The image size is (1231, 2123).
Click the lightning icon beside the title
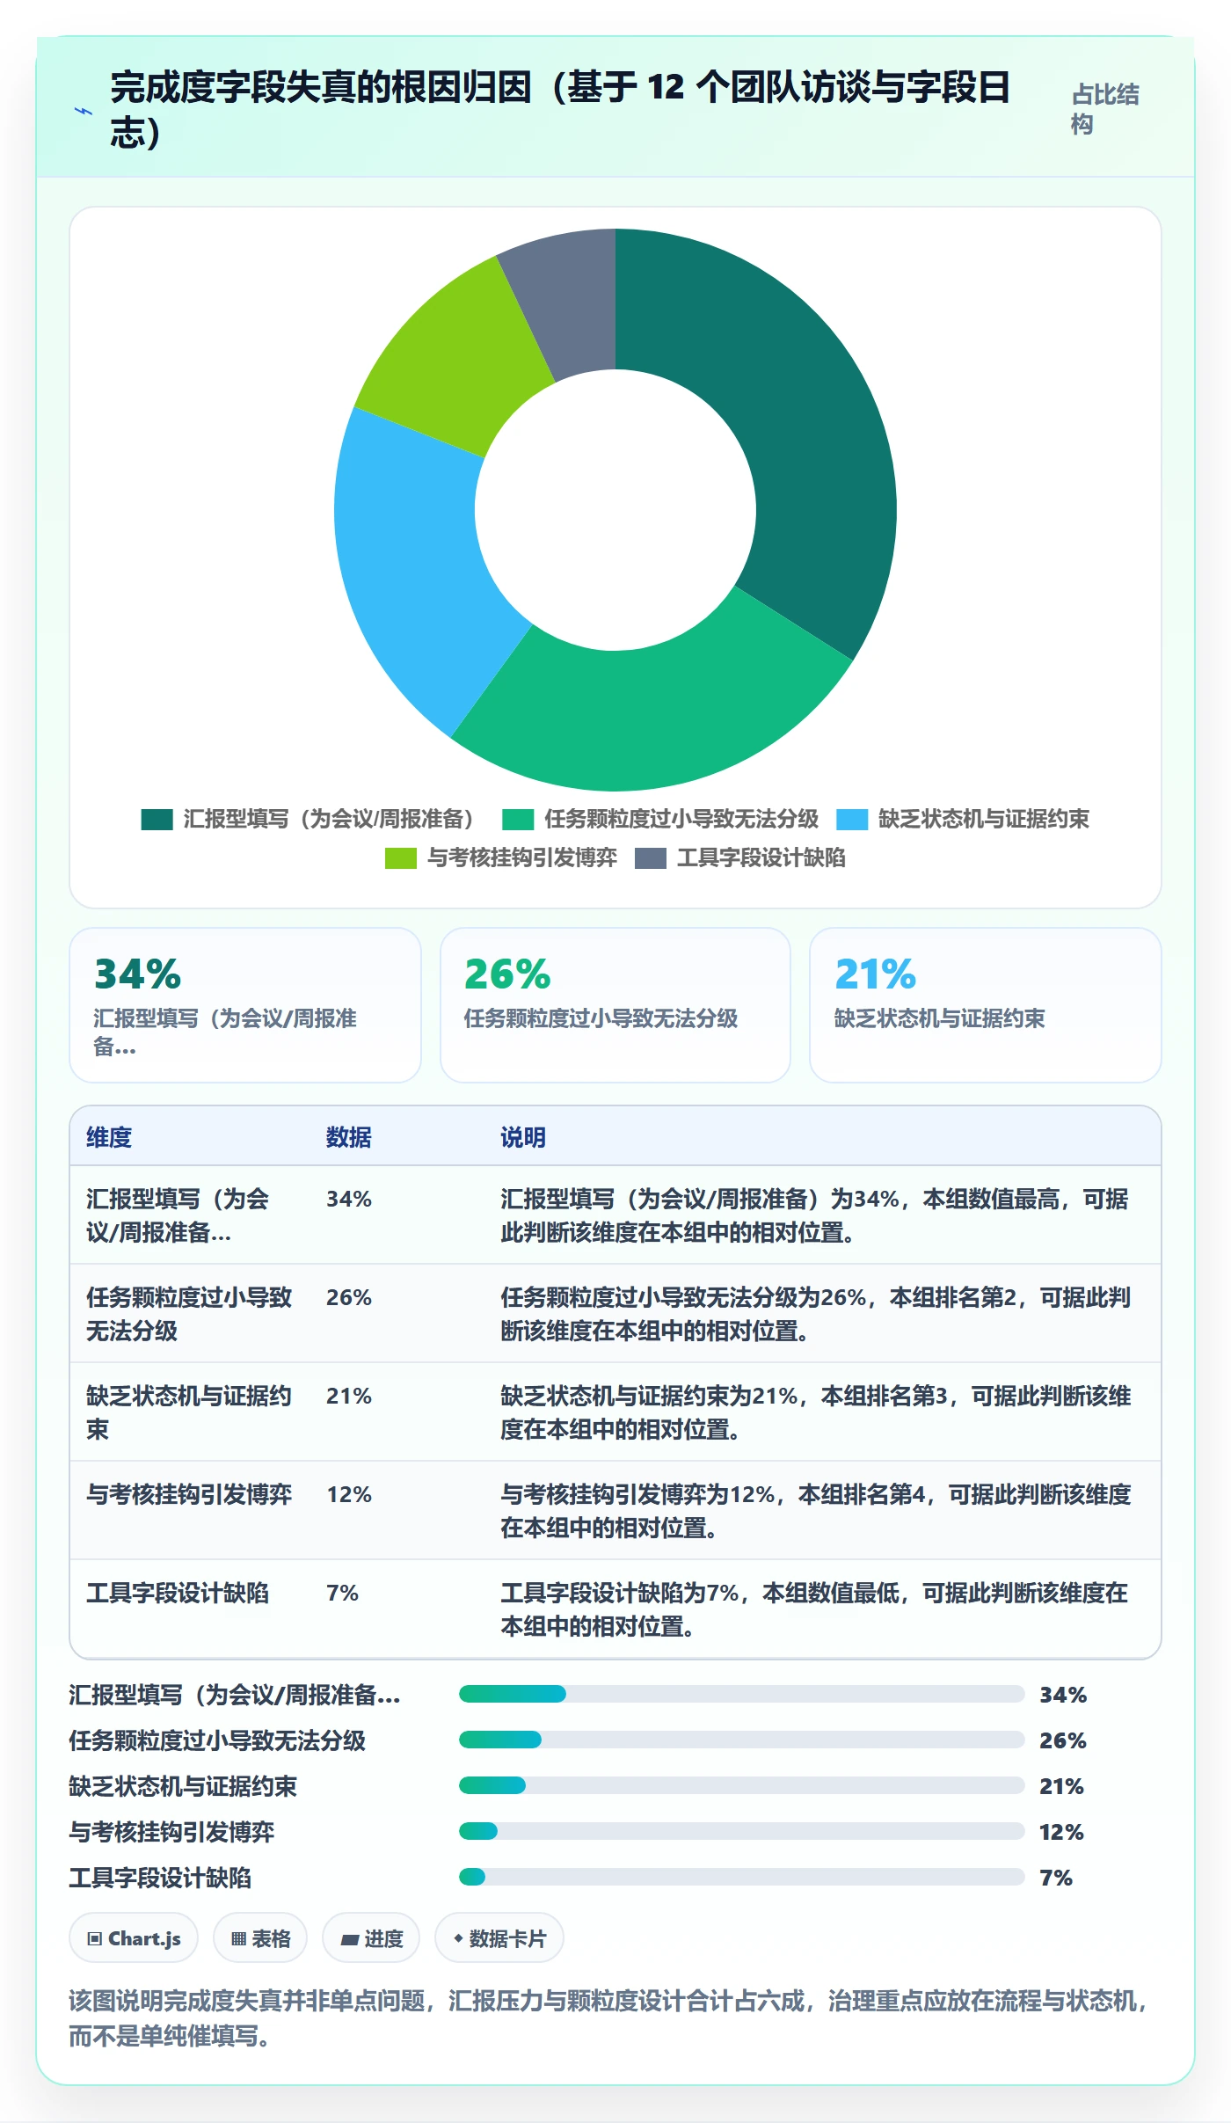tap(84, 111)
